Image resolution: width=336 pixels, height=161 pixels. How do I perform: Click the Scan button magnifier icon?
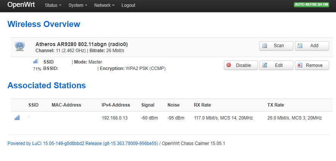265,46
